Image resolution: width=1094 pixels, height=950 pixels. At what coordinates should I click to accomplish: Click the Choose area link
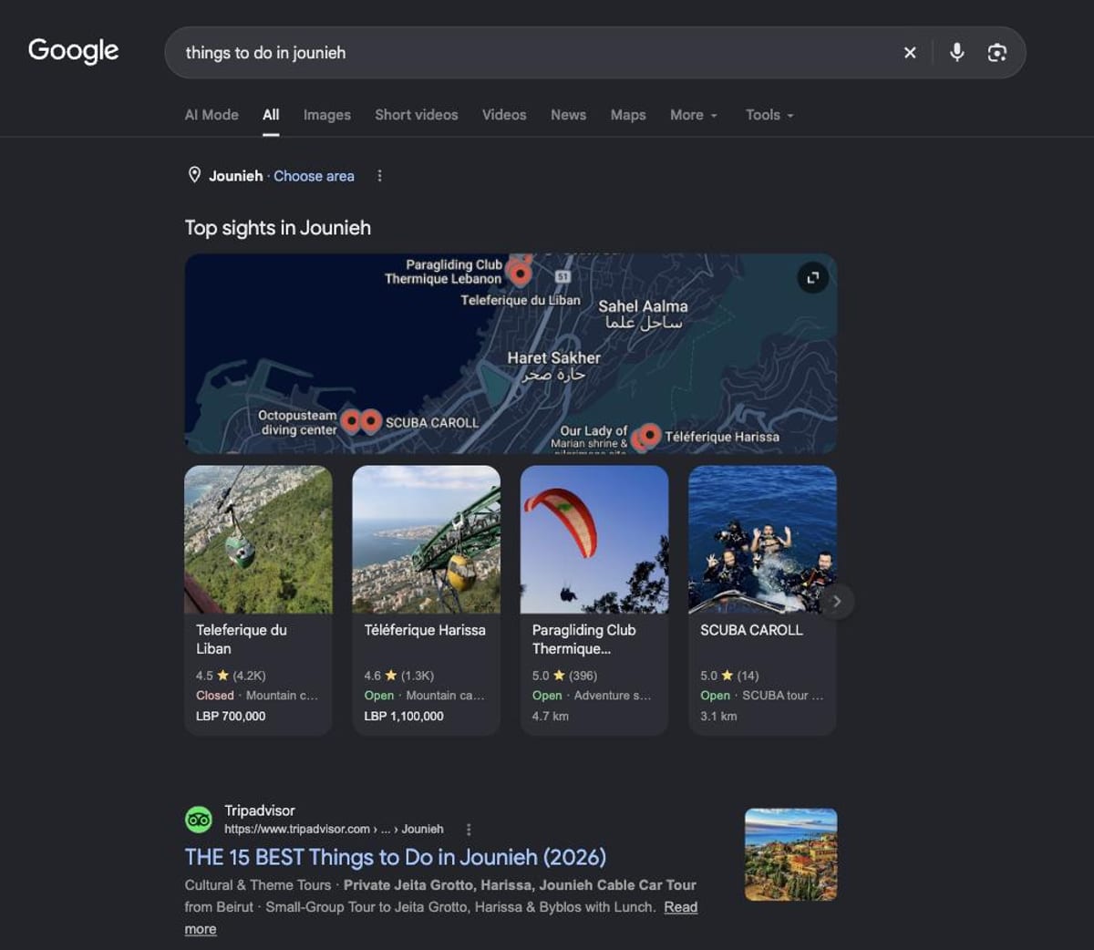(x=314, y=176)
